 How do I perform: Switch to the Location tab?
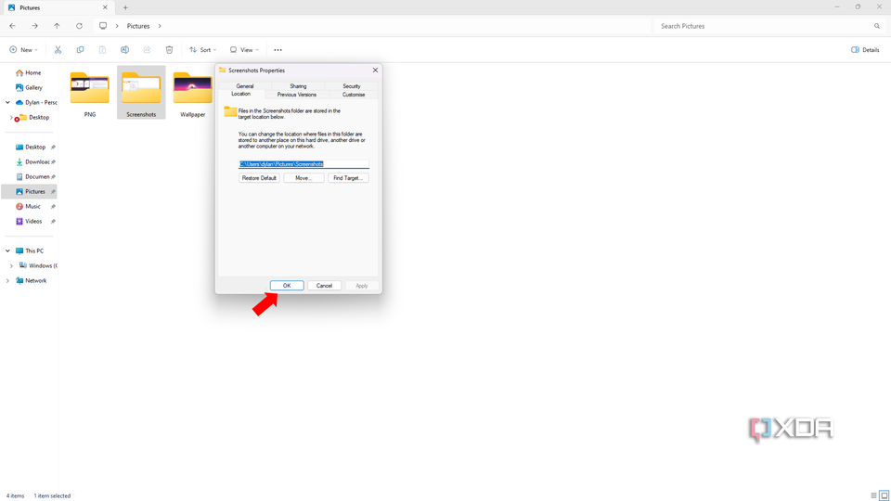coord(241,94)
